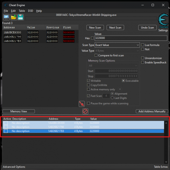The height and width of the screenshot is (170, 170).
Task: Open the Scan Type Exact Value dropdown
Action: coord(117,45)
